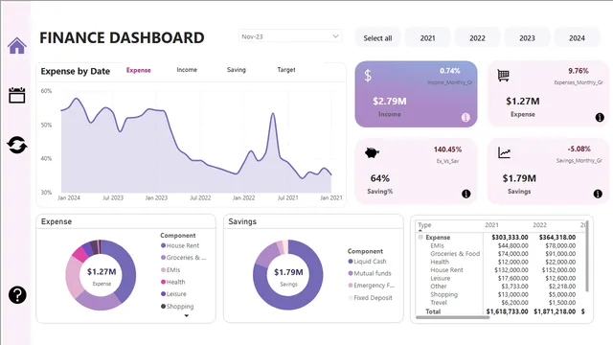
Task: Click the piggy bank icon on Saving% card
Action: tap(372, 152)
